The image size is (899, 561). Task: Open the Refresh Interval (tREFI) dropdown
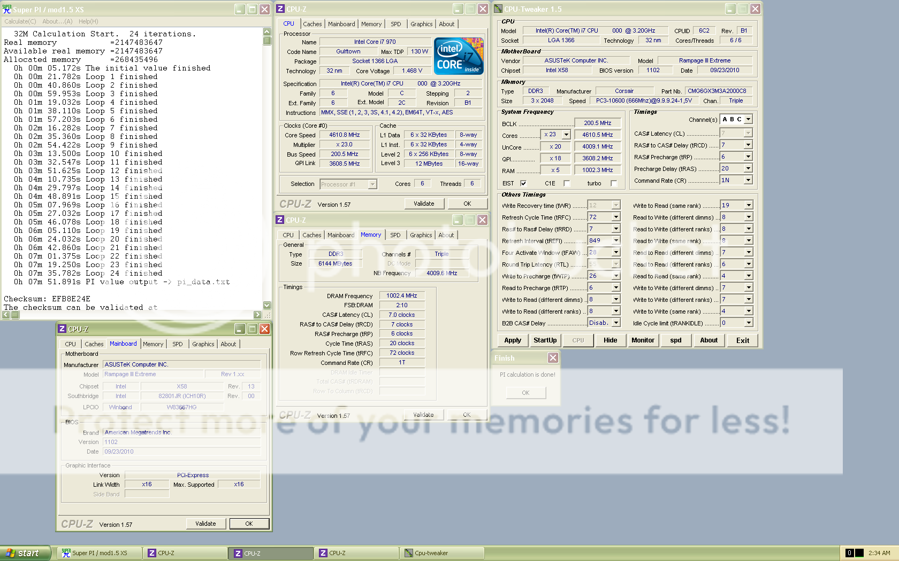click(616, 240)
